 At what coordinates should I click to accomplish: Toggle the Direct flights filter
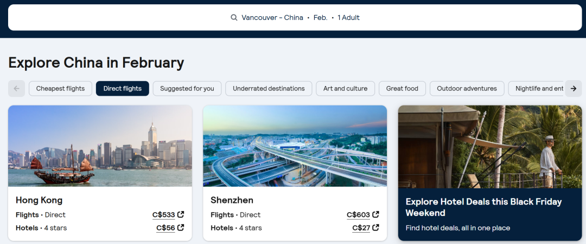point(122,89)
